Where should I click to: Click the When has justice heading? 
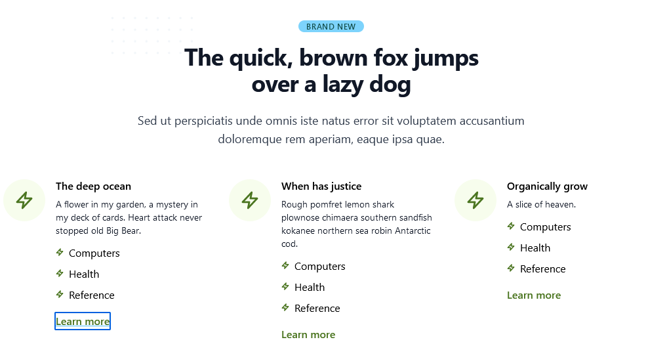[x=321, y=186]
